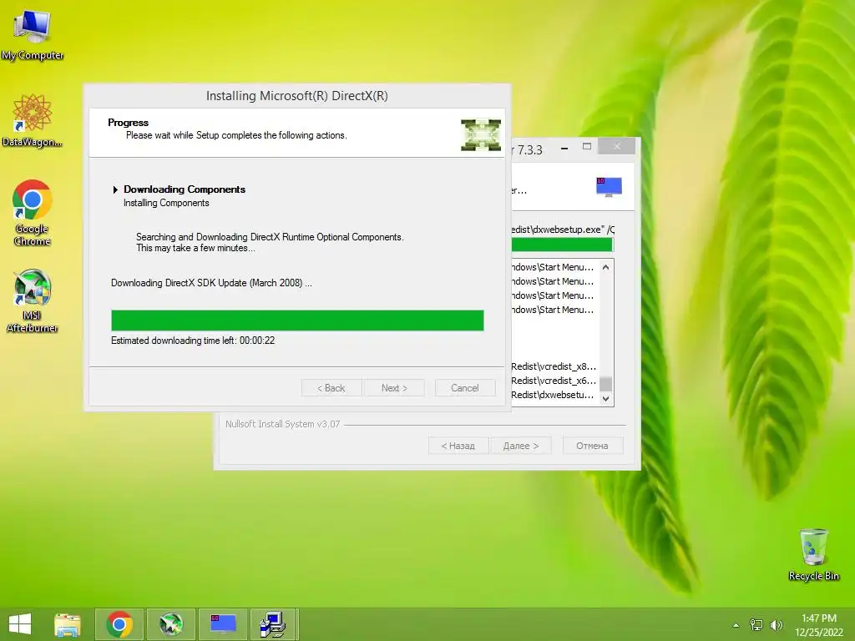This screenshot has width=855, height=641.
Task: Click the Back button in DirectX setup
Action: (x=331, y=388)
